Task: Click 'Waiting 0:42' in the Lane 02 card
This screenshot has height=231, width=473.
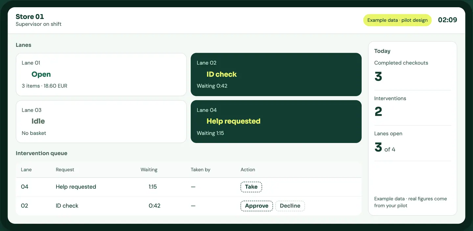Action: [212, 86]
